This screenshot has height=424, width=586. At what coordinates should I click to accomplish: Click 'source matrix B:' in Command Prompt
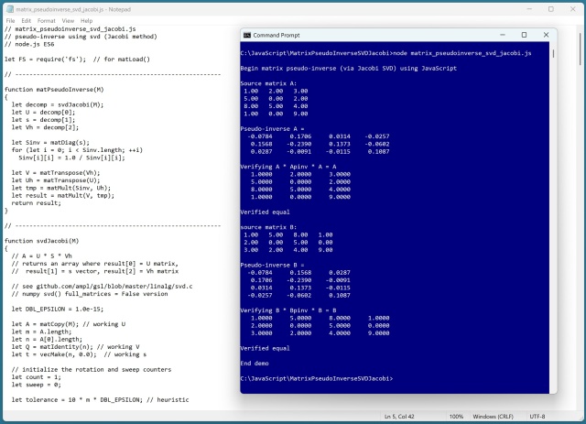268,227
